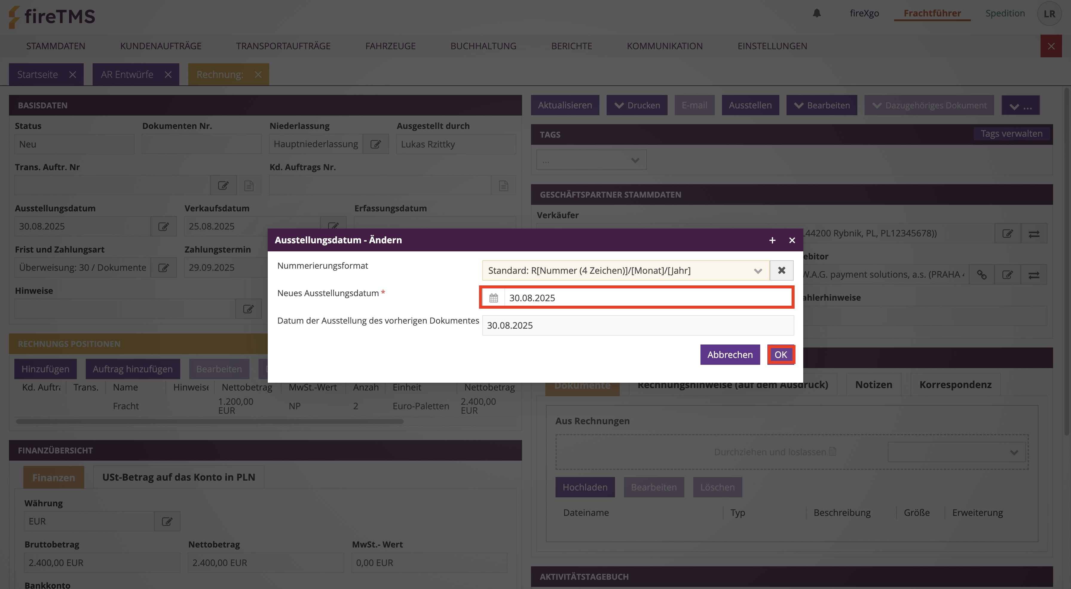This screenshot has height=589, width=1071.
Task: Switch to the AR Entwürfe tab
Action: [127, 75]
